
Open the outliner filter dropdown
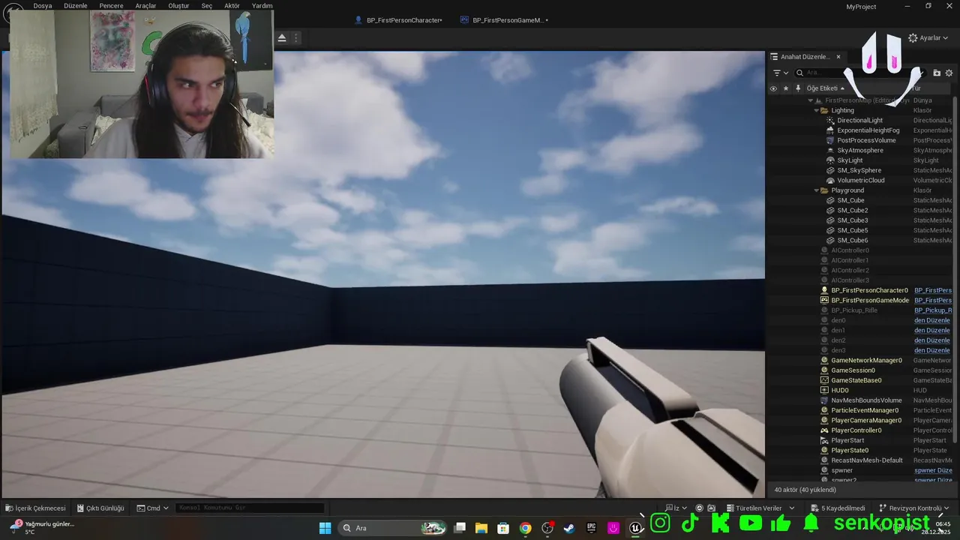point(781,73)
